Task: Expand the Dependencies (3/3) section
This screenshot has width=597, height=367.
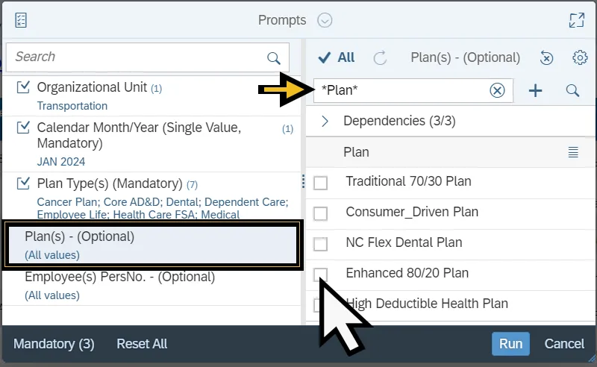Action: [x=325, y=121]
